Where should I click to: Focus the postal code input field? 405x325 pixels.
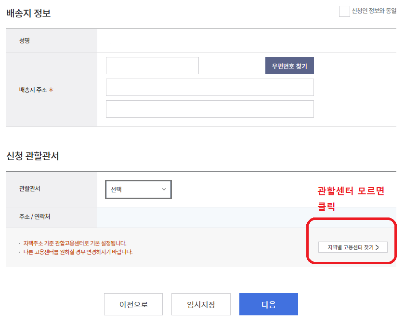coord(152,66)
